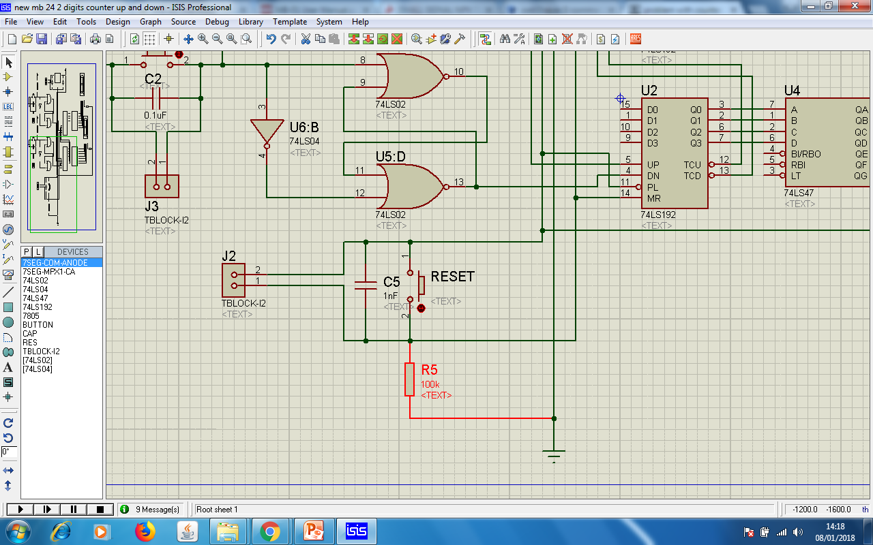Image resolution: width=873 pixels, height=545 pixels.
Task: Select the Junction dot mode tool
Action: click(8, 91)
